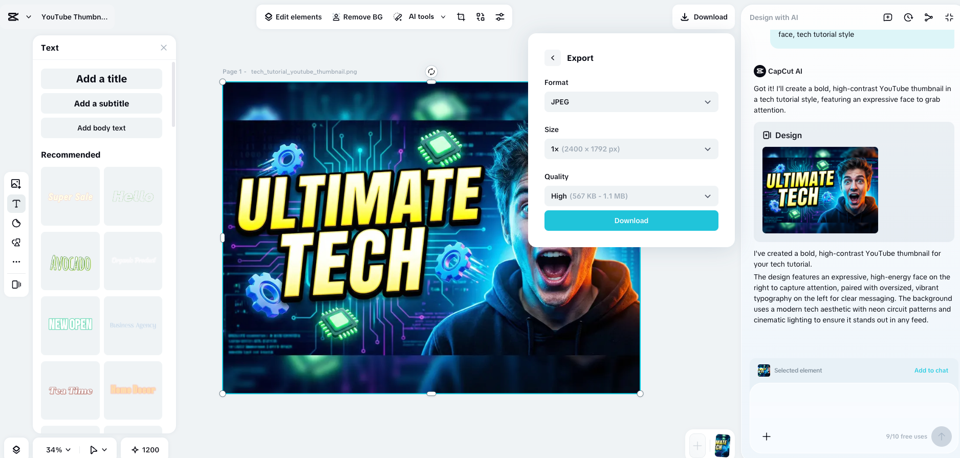Viewport: 960px width, 458px height.
Task: Click the teal Download button in Export
Action: [x=631, y=221]
